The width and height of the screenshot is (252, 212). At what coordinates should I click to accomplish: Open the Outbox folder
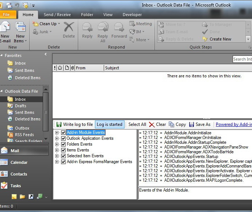pos(22,128)
